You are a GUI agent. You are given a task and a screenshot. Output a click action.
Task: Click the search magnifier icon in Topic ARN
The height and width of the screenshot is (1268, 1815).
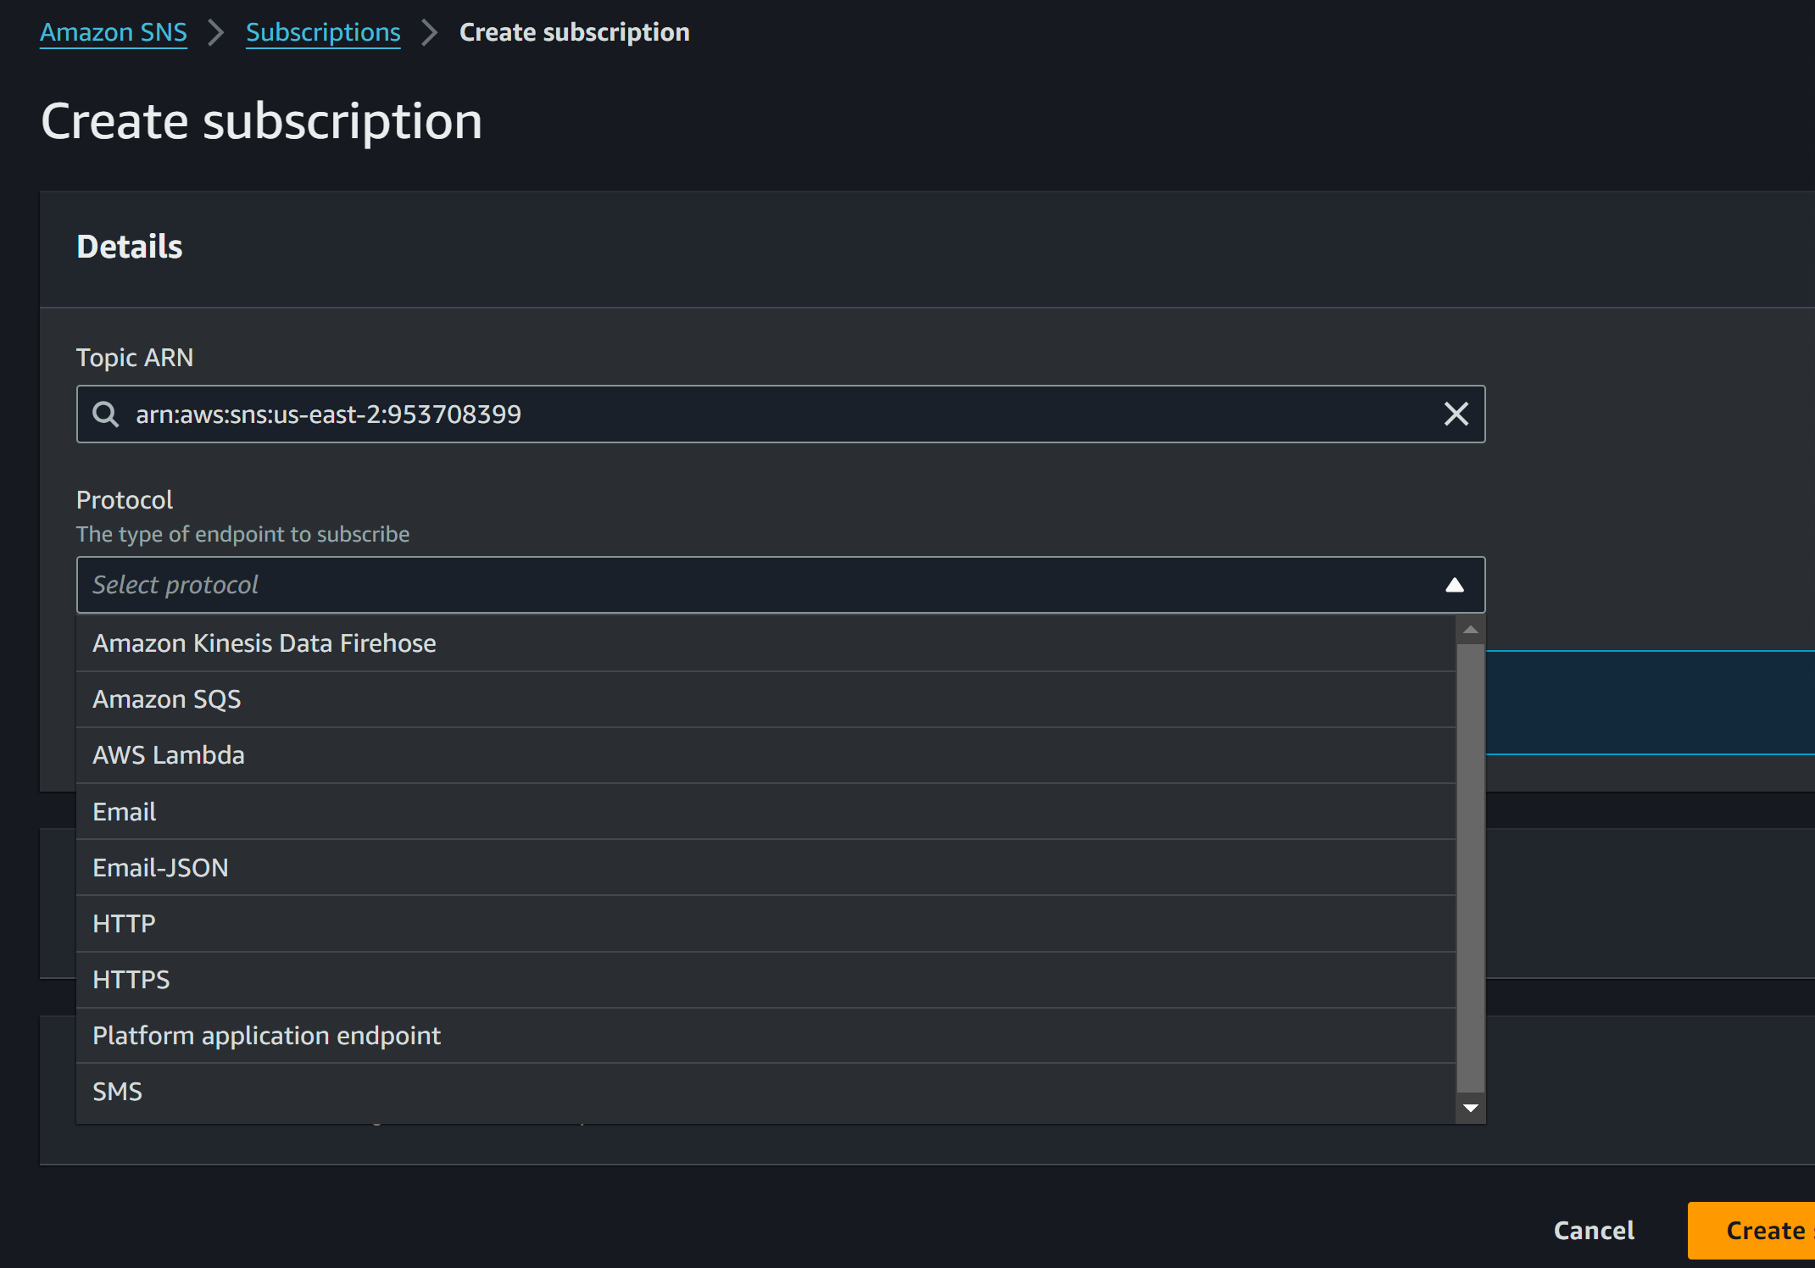click(106, 414)
